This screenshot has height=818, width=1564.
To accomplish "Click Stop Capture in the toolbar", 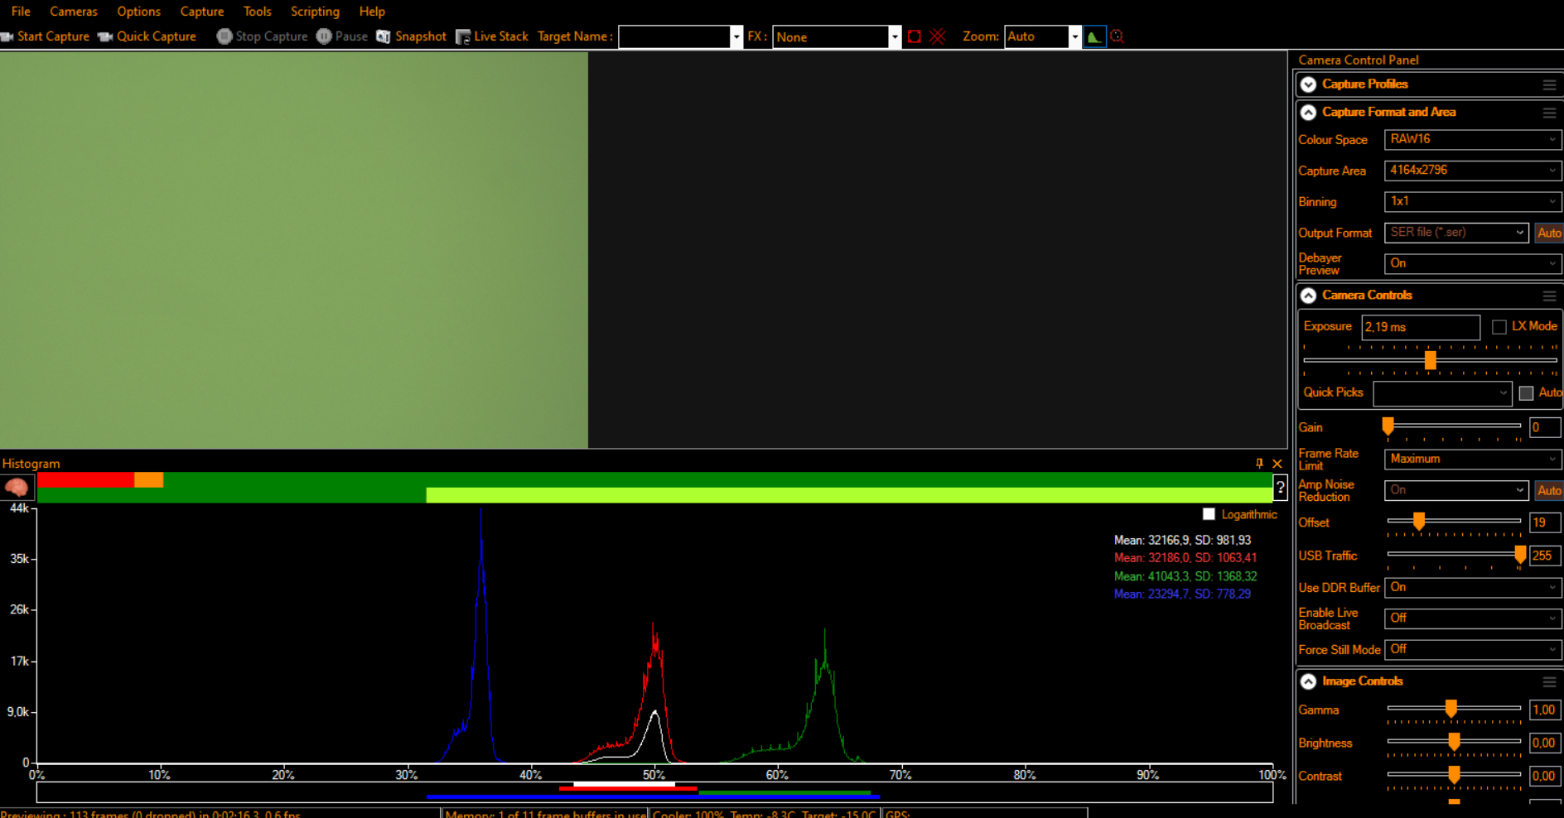I will (x=262, y=36).
